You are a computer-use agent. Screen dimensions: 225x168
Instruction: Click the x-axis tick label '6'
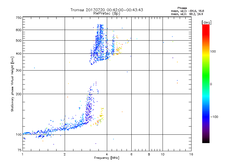coord(131,154)
